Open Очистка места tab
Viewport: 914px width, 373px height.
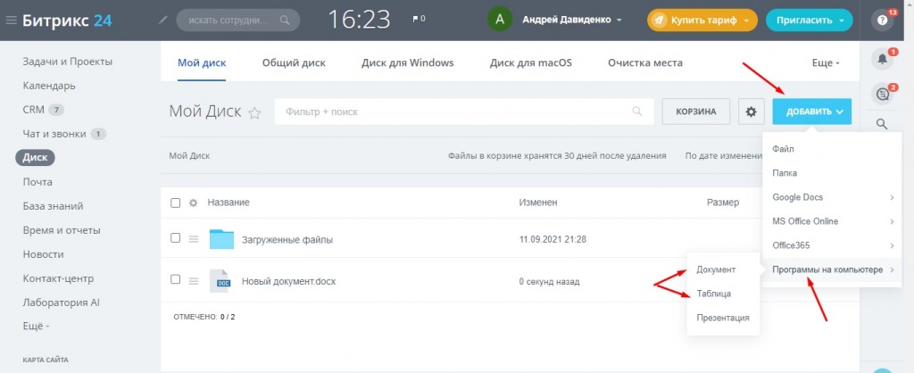(645, 62)
